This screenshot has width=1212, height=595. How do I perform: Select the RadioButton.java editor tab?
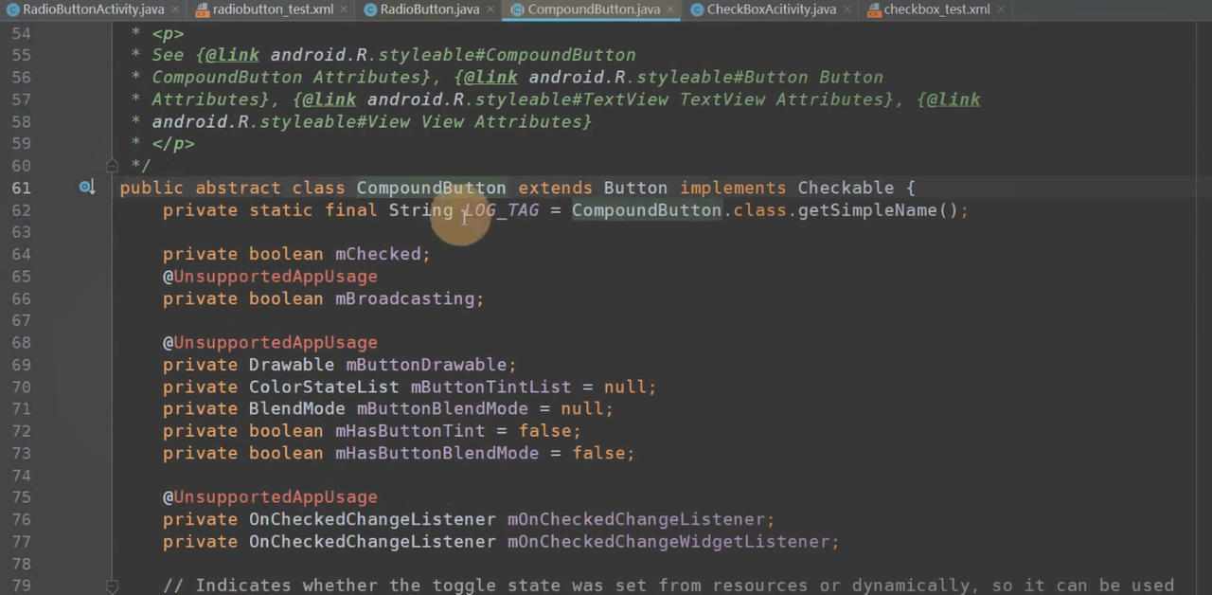point(429,9)
